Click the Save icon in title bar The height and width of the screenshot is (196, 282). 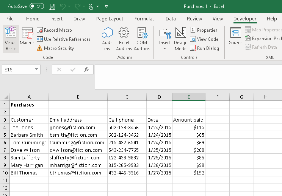click(52, 6)
